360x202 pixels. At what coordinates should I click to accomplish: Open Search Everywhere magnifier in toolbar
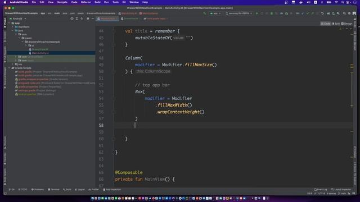pyautogui.click(x=344, y=13)
